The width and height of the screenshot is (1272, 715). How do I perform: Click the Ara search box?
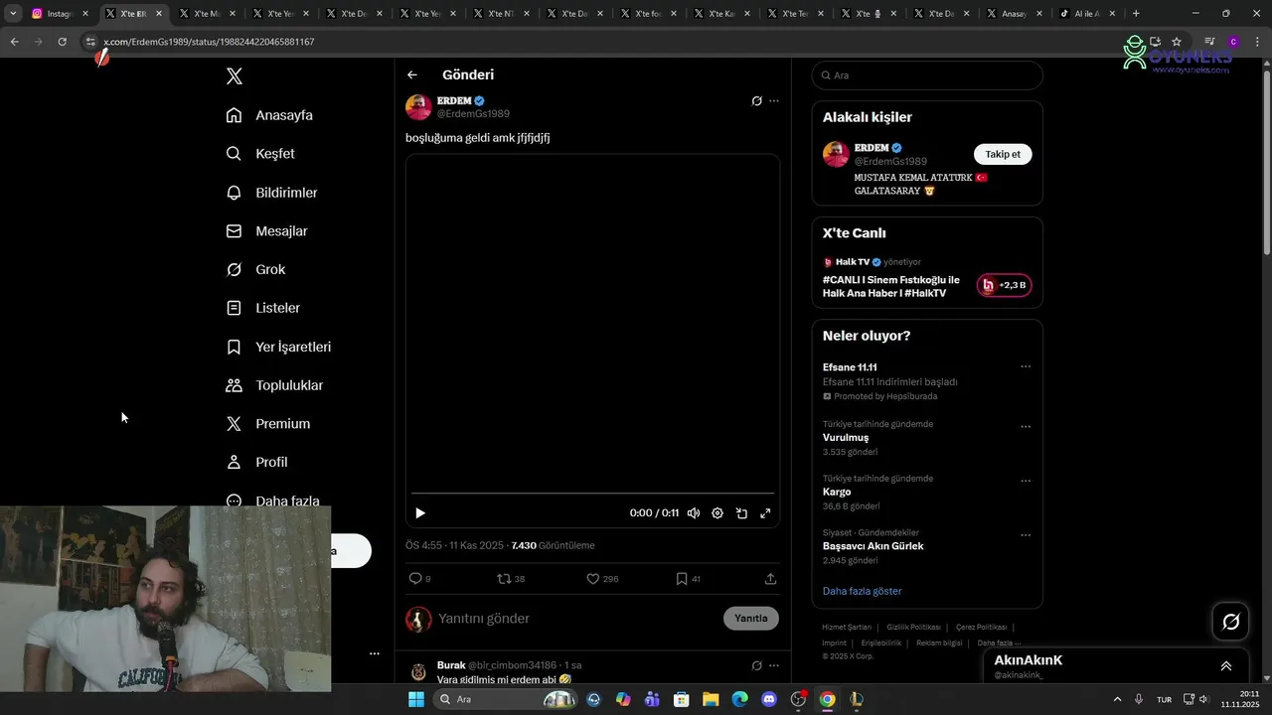(x=927, y=75)
